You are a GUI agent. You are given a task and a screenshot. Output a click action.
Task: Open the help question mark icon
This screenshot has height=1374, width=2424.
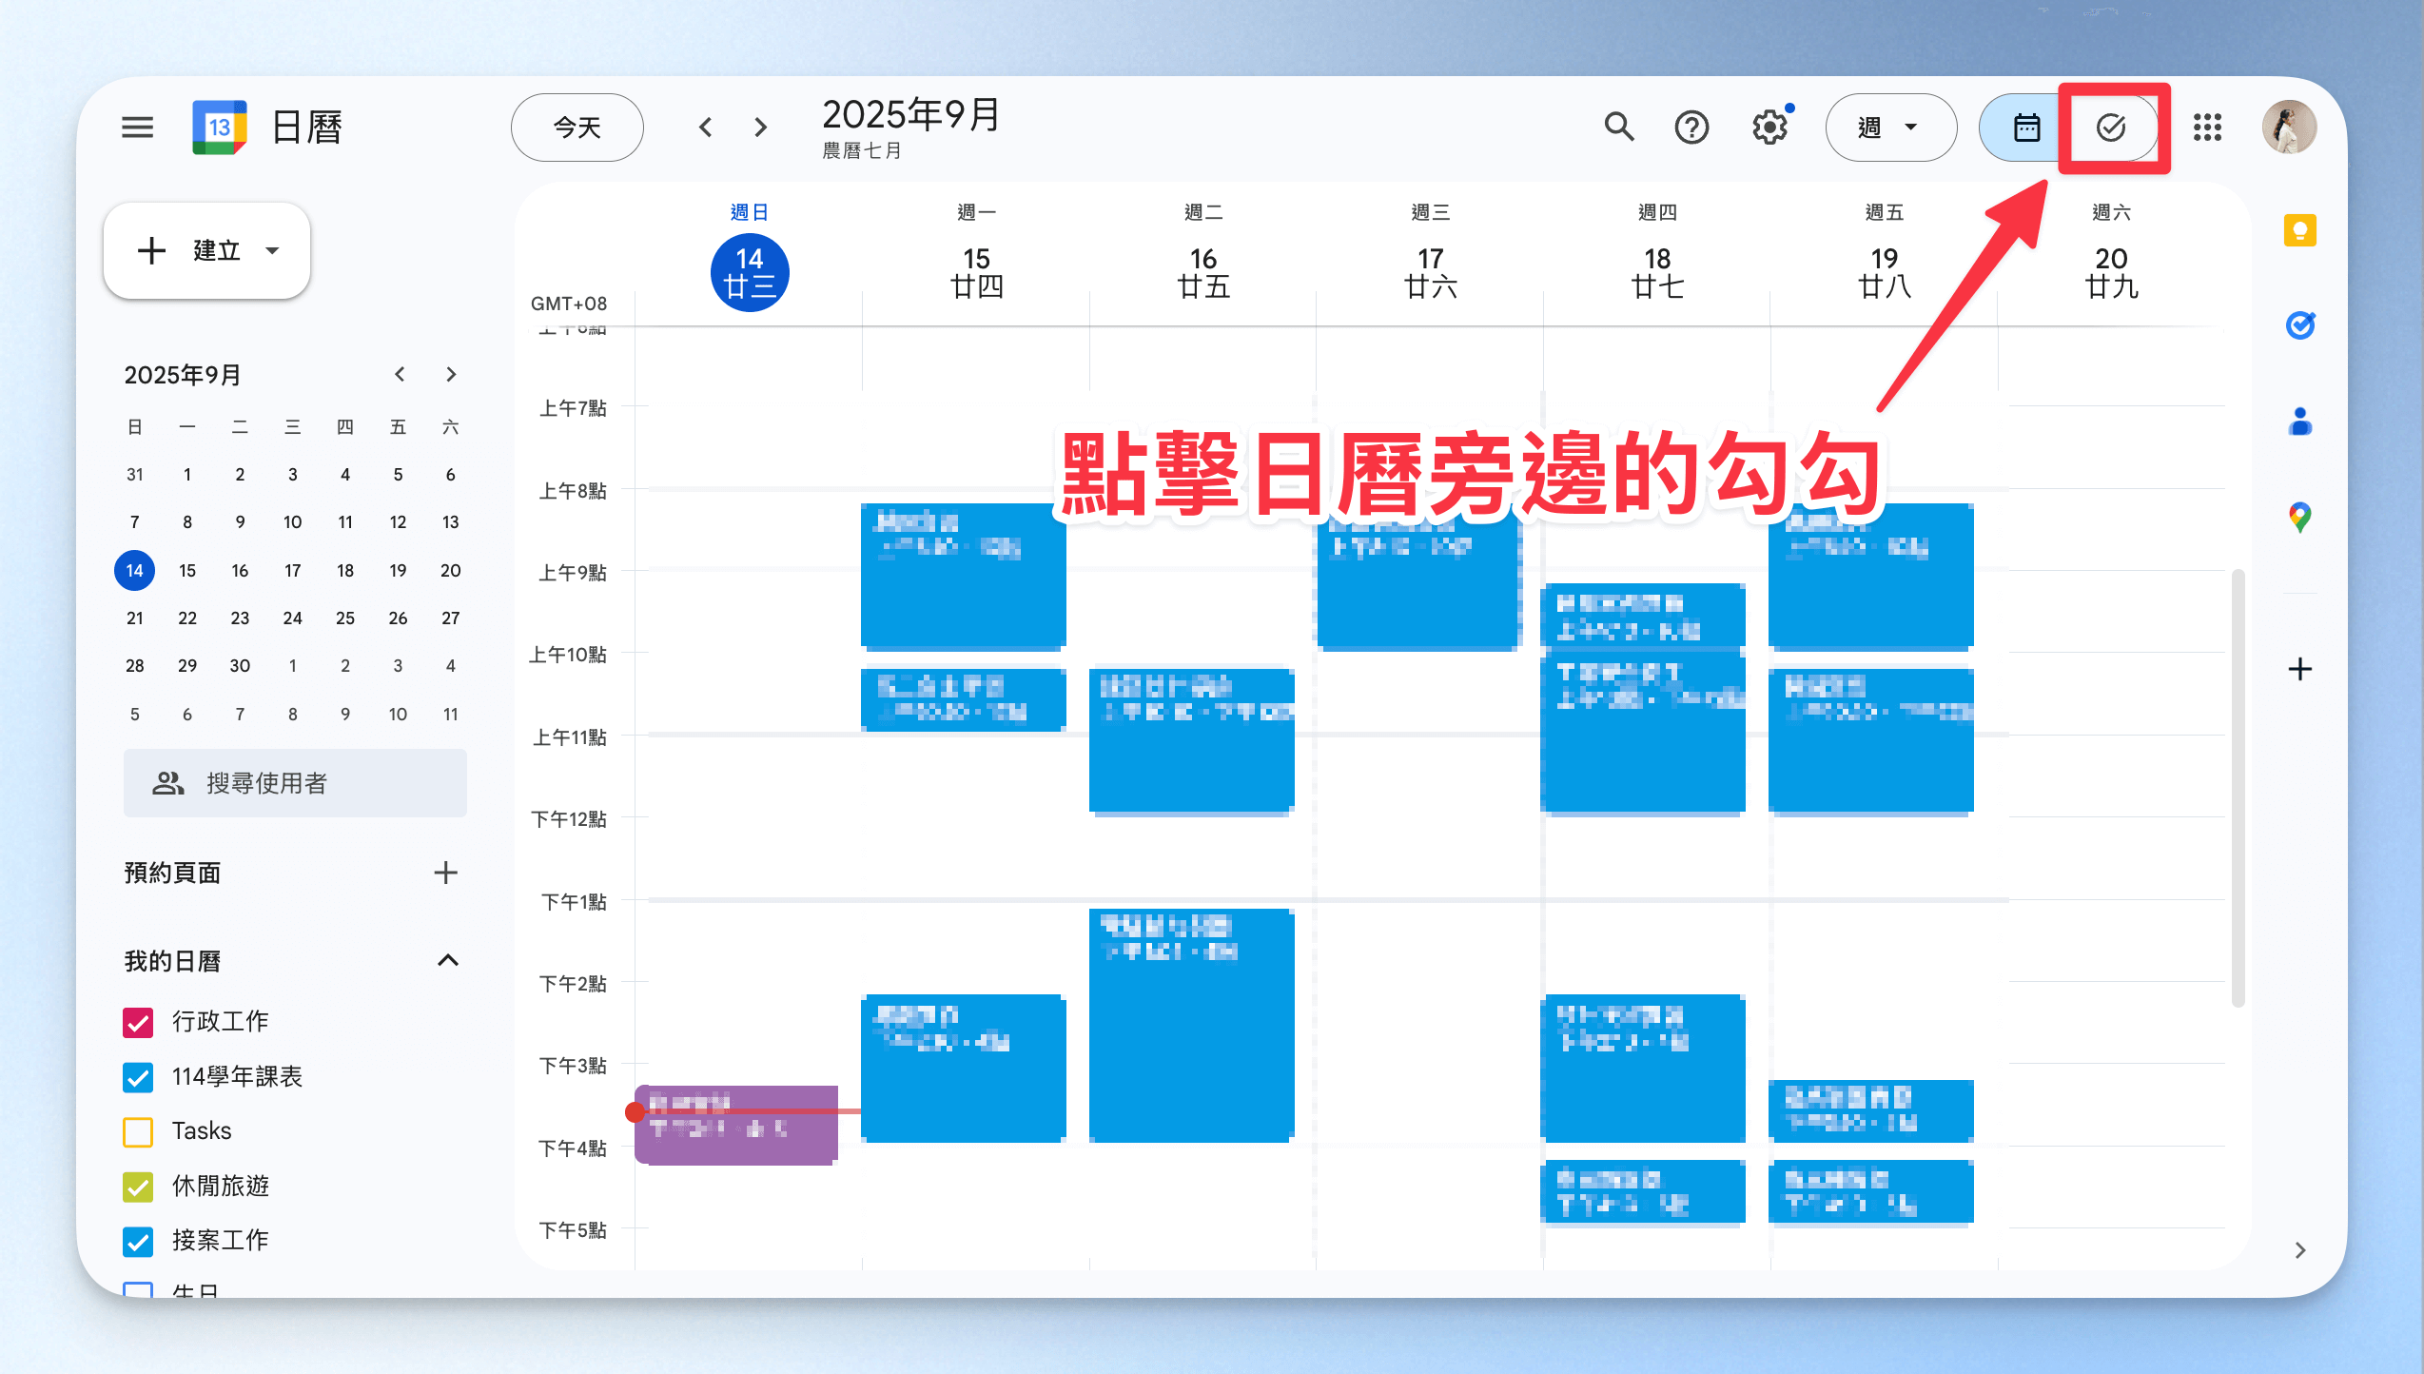pos(1691,127)
